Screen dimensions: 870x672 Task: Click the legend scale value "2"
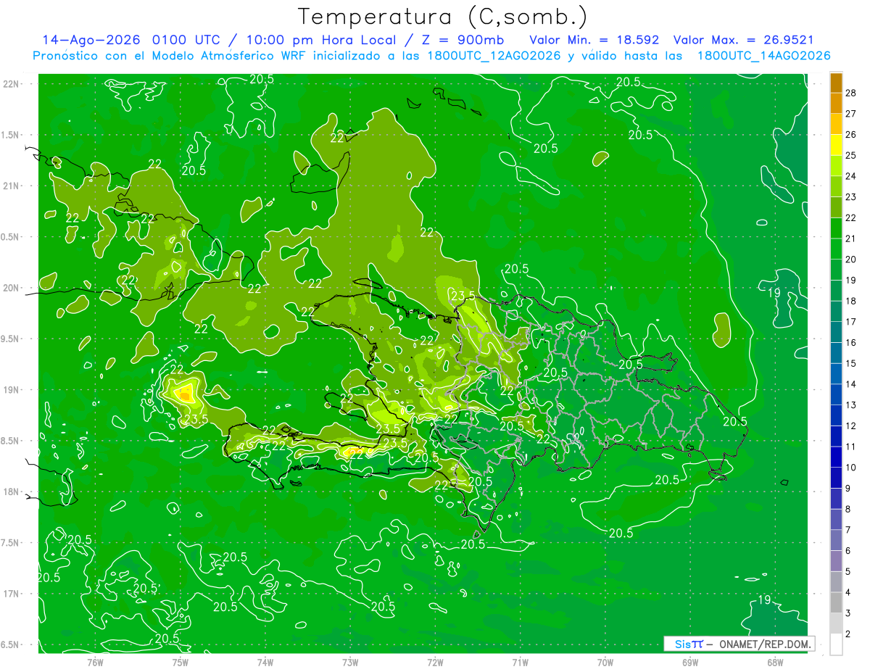850,634
